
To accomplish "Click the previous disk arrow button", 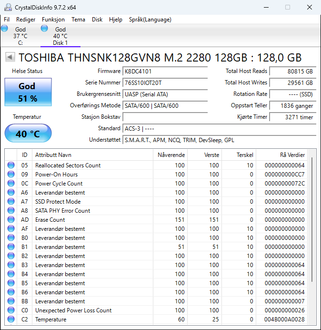I will (10, 57).
